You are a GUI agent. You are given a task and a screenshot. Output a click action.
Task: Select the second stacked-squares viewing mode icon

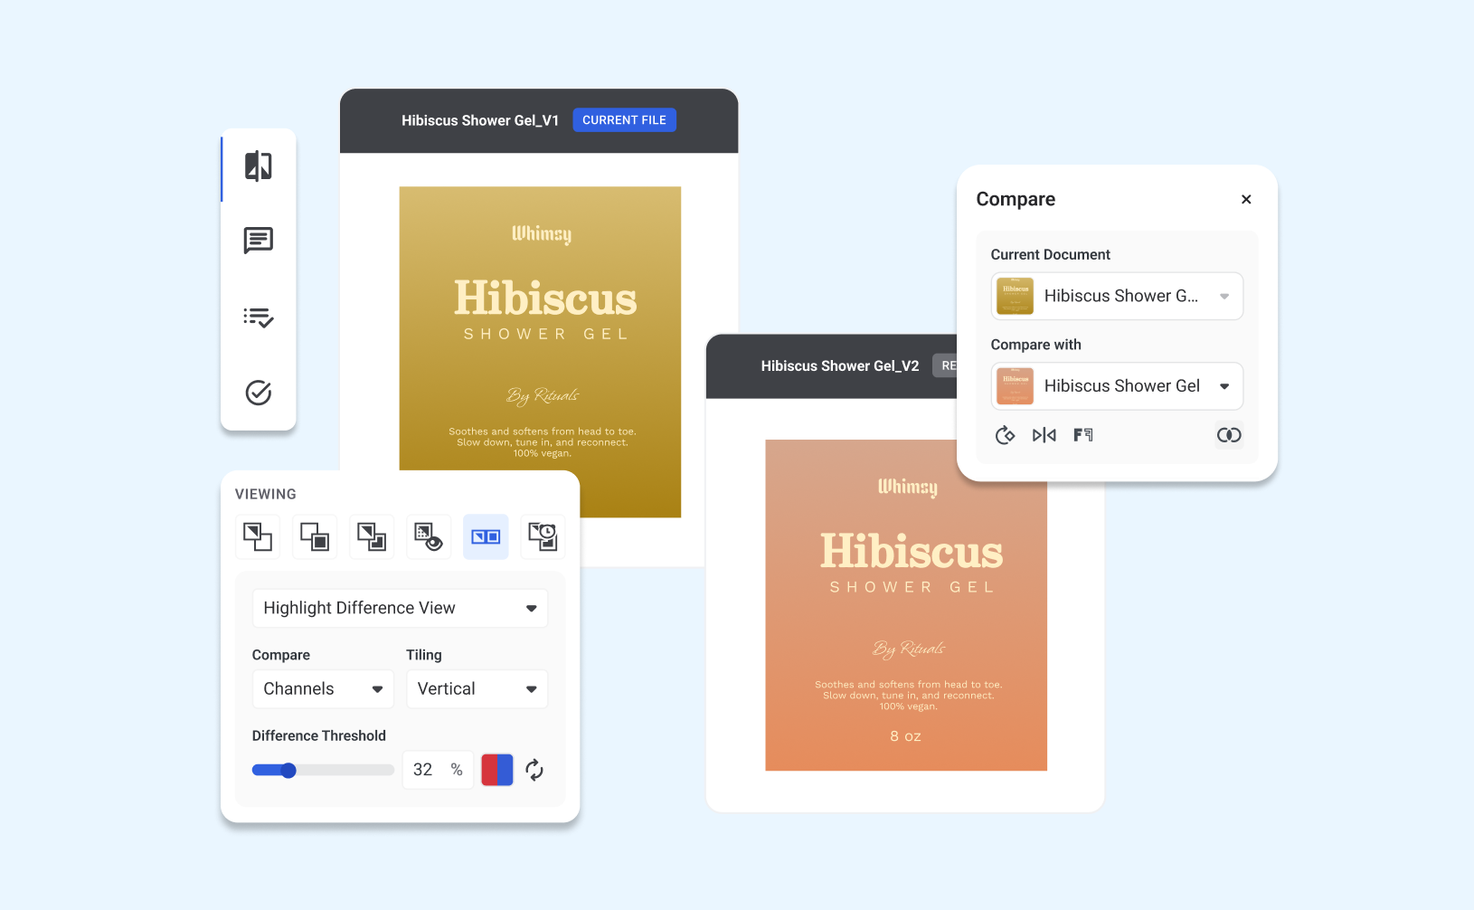point(315,537)
